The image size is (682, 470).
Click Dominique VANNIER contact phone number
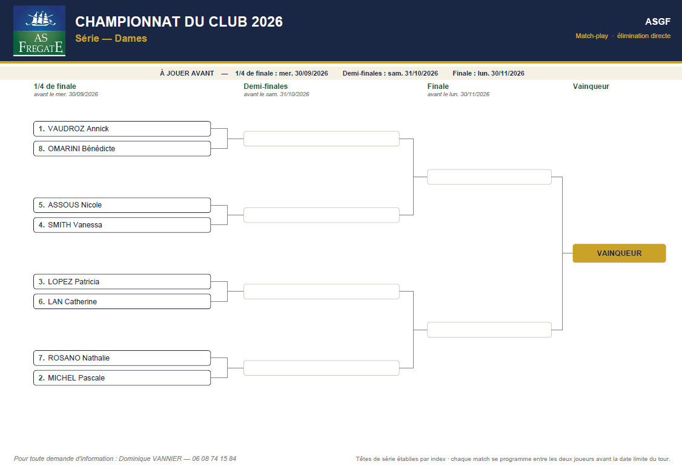coord(214,459)
